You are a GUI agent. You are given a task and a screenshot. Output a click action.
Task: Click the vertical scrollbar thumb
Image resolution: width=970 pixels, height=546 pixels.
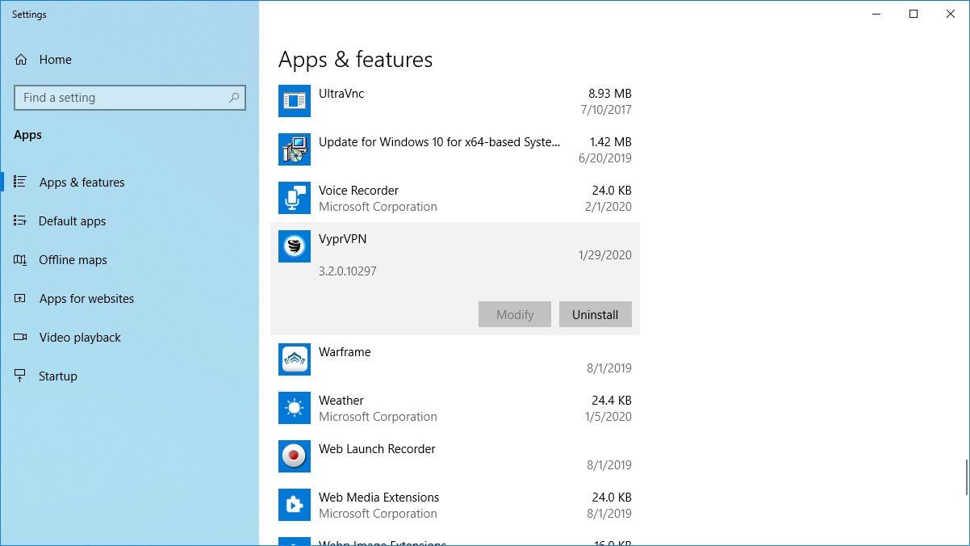966,477
